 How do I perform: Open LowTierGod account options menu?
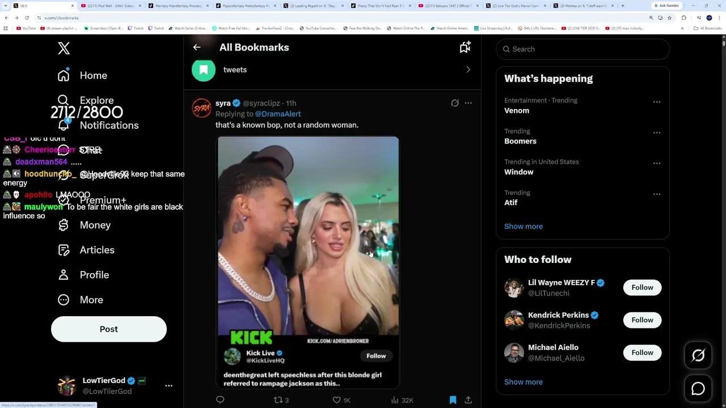168,385
